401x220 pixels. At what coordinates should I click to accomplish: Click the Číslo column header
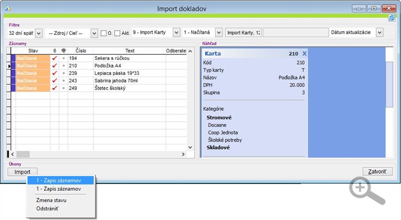(81, 51)
